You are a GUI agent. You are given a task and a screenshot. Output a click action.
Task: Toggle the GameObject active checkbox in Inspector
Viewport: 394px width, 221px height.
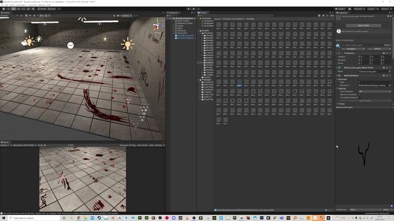click(343, 45)
